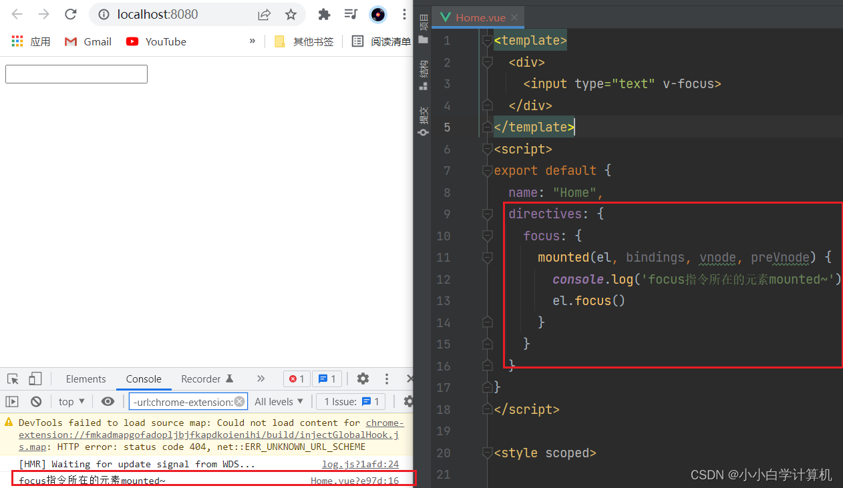Open DevTools settings gear
Image resolution: width=843 pixels, height=488 pixels.
click(x=363, y=379)
